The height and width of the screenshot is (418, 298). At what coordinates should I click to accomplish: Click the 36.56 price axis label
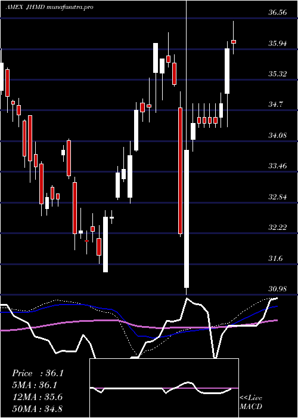(x=277, y=13)
